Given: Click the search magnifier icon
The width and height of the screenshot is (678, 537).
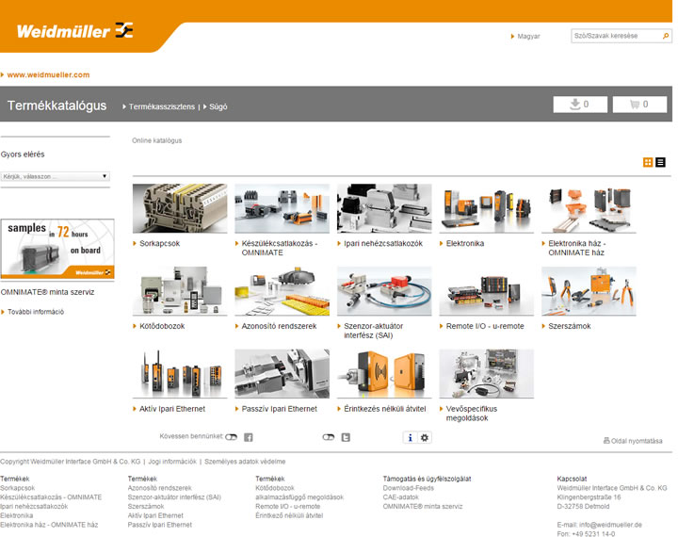Looking at the screenshot, I should coord(666,36).
